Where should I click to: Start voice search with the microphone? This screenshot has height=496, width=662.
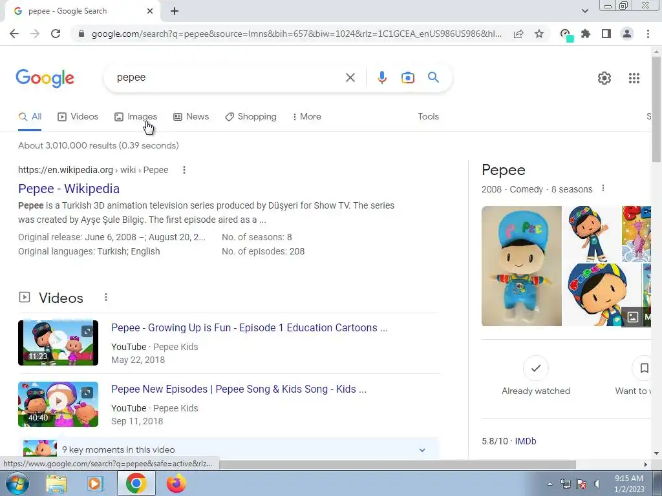[381, 77]
